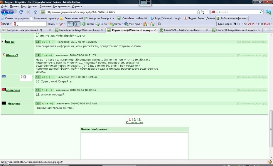Image resolution: width=273 pixels, height=166 pixels.
Task: Open the Закладки menu
Action: [45, 6]
